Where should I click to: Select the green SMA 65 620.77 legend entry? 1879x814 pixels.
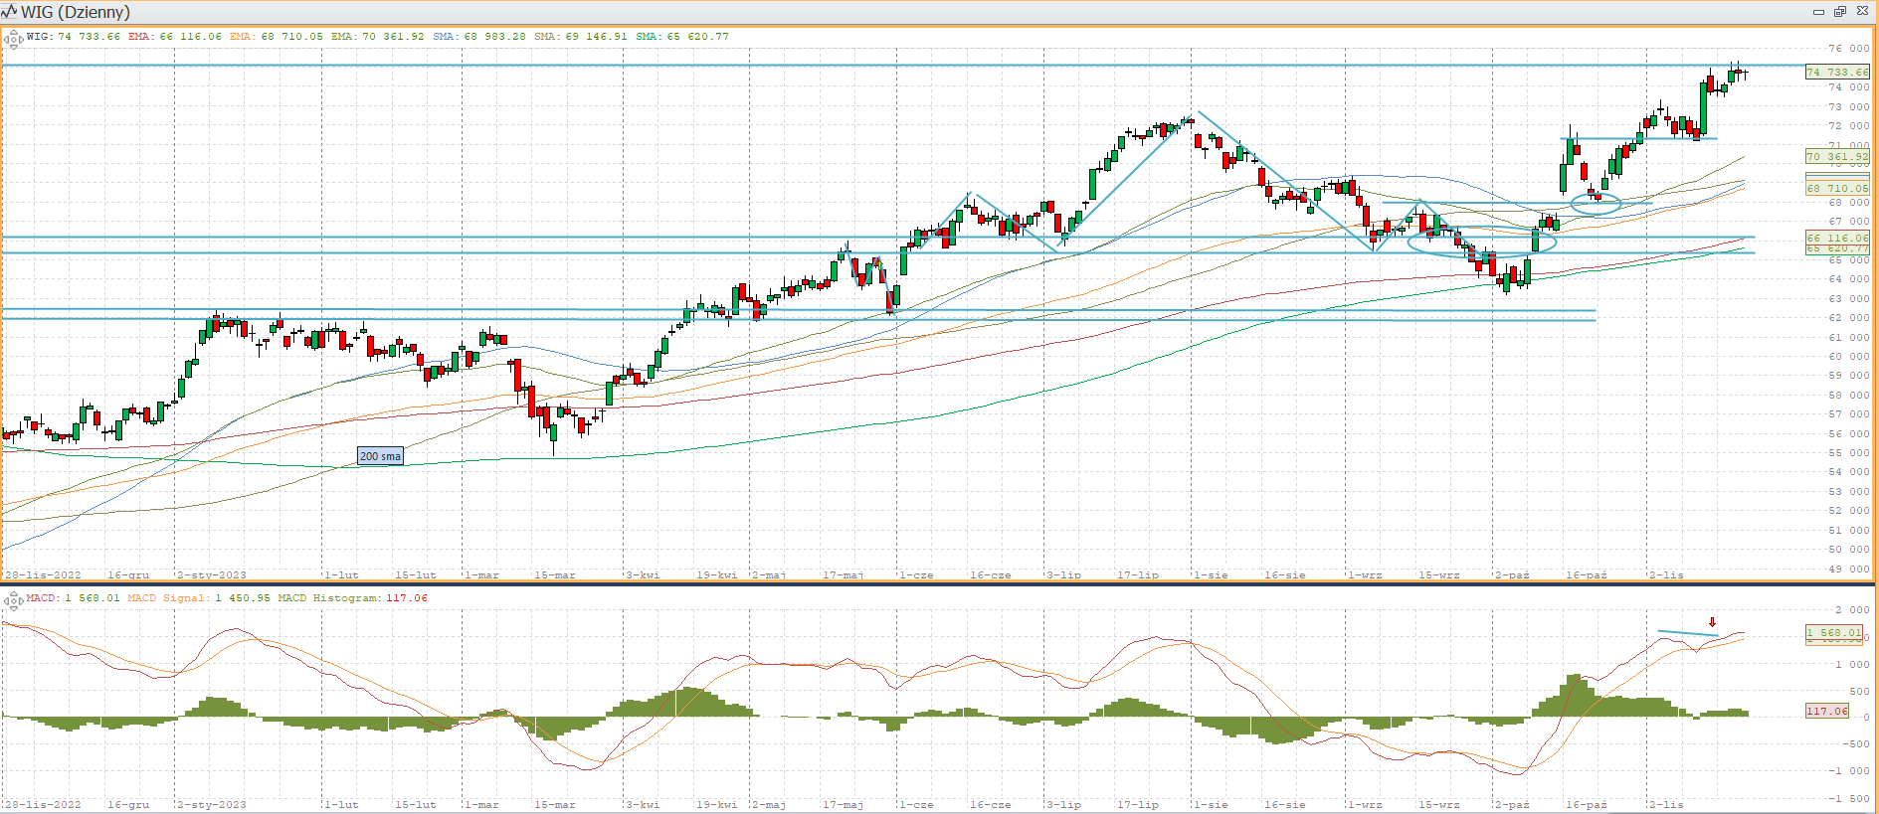click(681, 37)
